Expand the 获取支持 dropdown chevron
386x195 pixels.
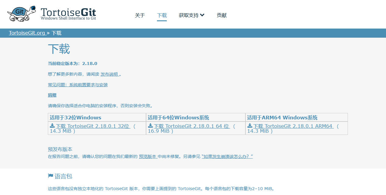tap(202, 15)
